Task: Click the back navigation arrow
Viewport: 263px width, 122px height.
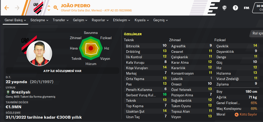Action: (x=7, y=8)
